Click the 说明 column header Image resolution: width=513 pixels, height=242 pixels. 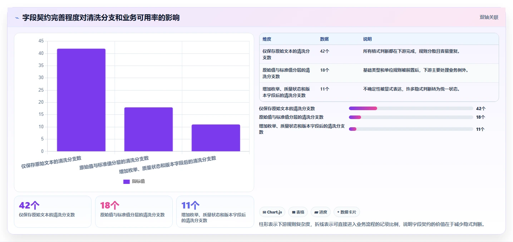tap(367, 39)
